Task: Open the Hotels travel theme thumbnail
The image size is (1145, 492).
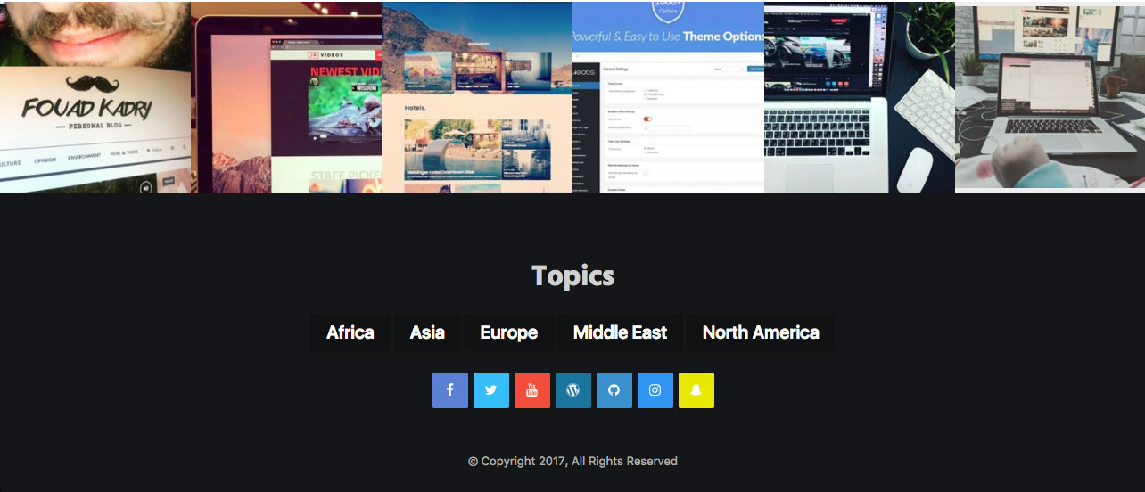Action: [476, 96]
